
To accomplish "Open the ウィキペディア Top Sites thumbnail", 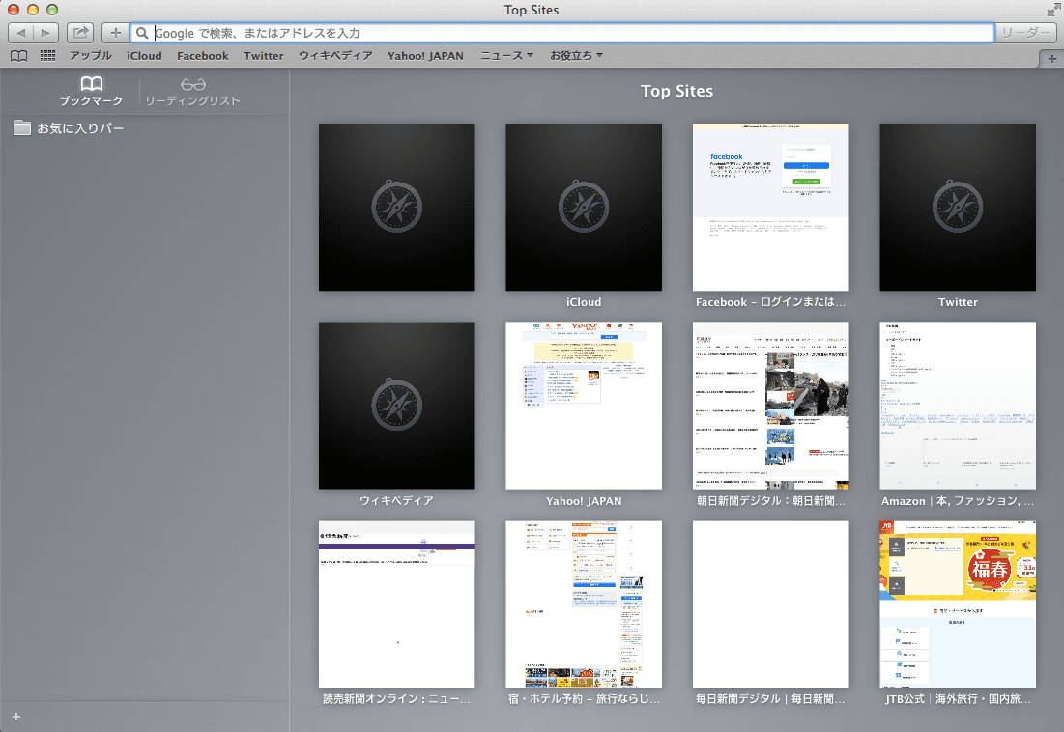I will tap(397, 406).
